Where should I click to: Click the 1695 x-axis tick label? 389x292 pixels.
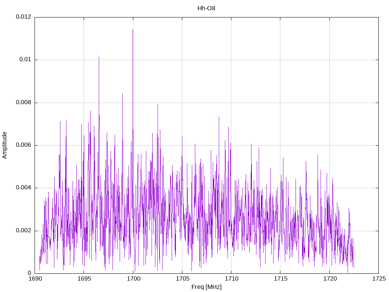click(84, 279)
